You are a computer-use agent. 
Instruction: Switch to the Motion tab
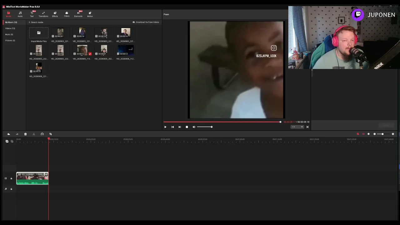tap(90, 14)
